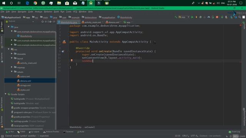Switch to the dimens.xml editor tab
Viewport: 246px width, 138px height.
tap(113, 22)
